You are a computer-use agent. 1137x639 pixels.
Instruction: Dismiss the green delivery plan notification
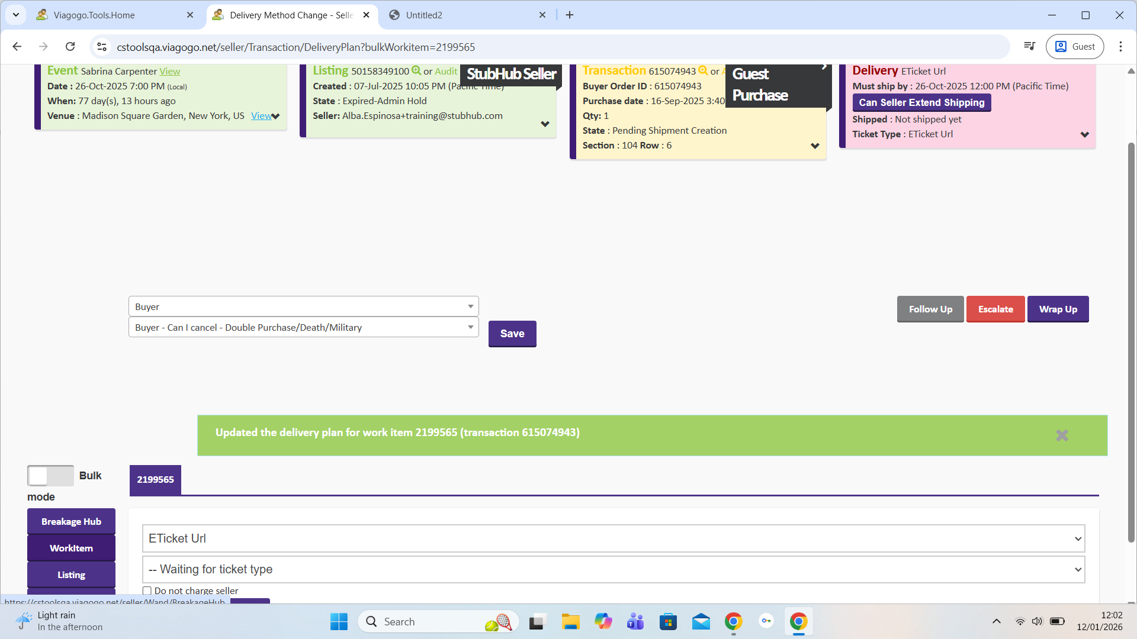tap(1062, 435)
